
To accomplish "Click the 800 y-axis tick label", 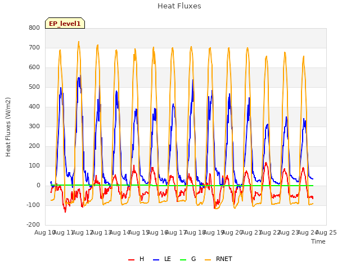I will [x=34, y=28].
